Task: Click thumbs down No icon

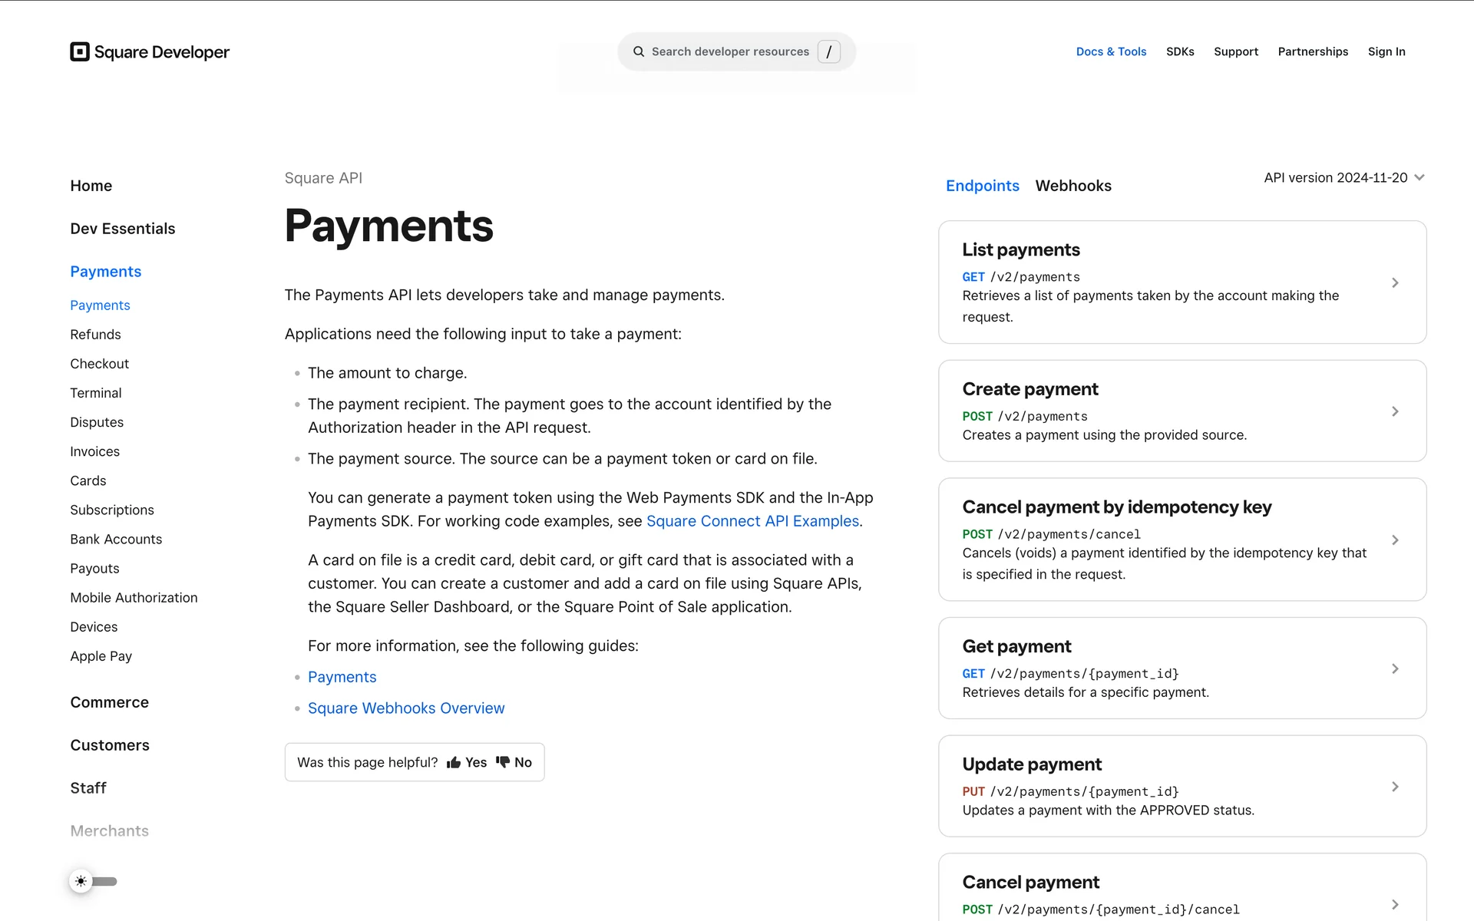Action: tap(503, 762)
